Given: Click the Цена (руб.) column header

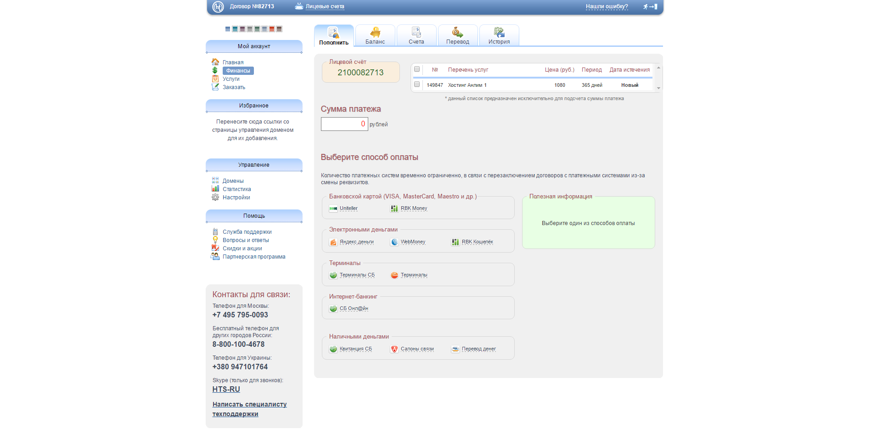Looking at the screenshot, I should pyautogui.click(x=560, y=70).
